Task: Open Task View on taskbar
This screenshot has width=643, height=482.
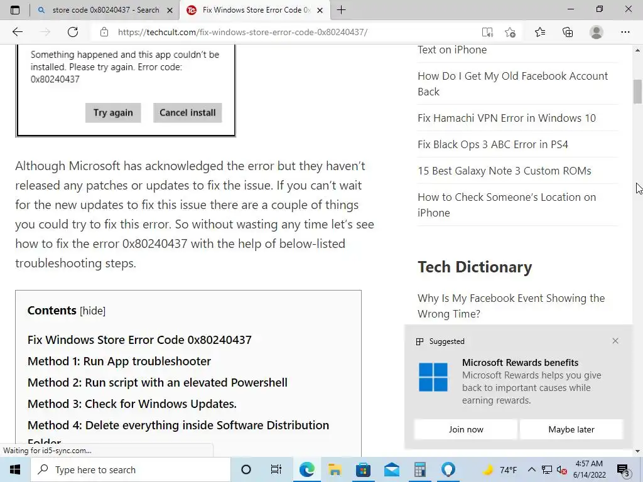Action: tap(276, 469)
